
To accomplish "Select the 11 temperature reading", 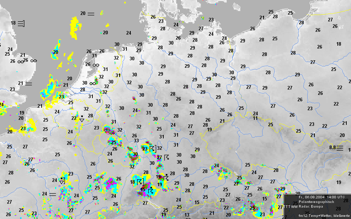I will pyautogui.click(x=255, y=118).
